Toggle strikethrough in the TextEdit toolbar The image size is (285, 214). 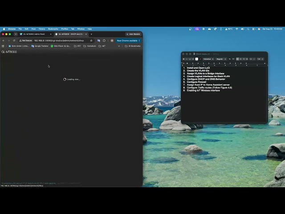[193, 59]
